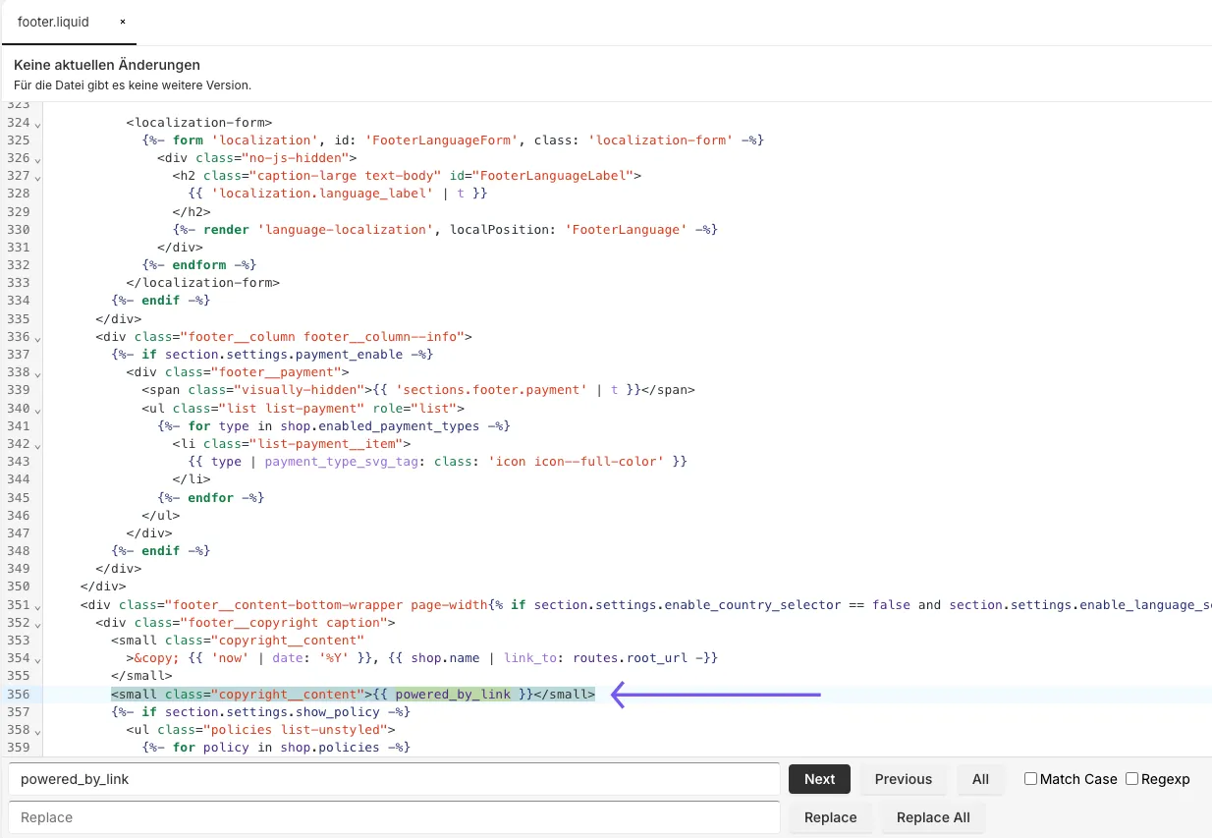
Task: Click the opening localization-form tag on line 324
Action: click(x=199, y=123)
